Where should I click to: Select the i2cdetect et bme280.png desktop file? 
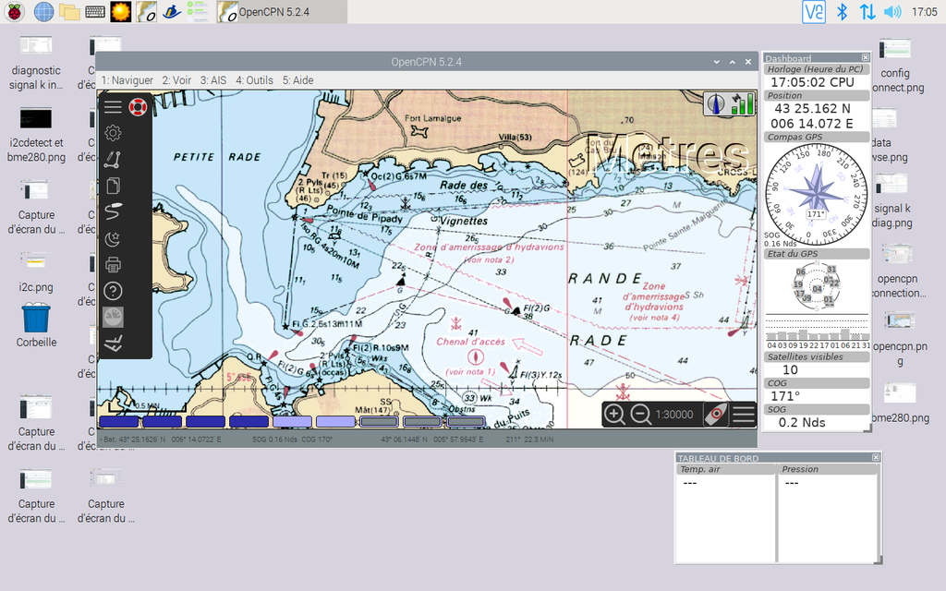tap(36, 136)
